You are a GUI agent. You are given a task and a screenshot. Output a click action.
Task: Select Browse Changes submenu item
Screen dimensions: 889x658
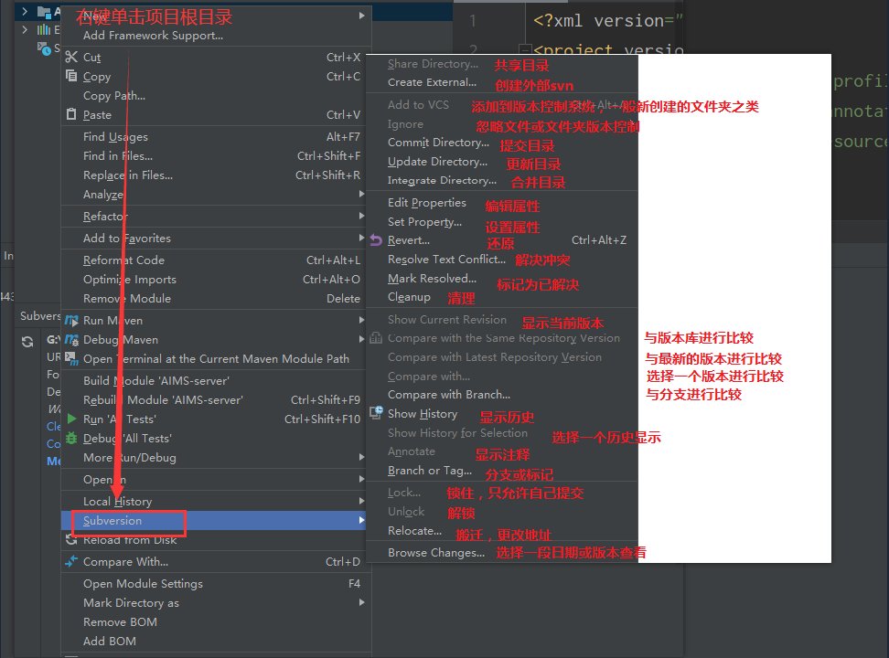436,553
